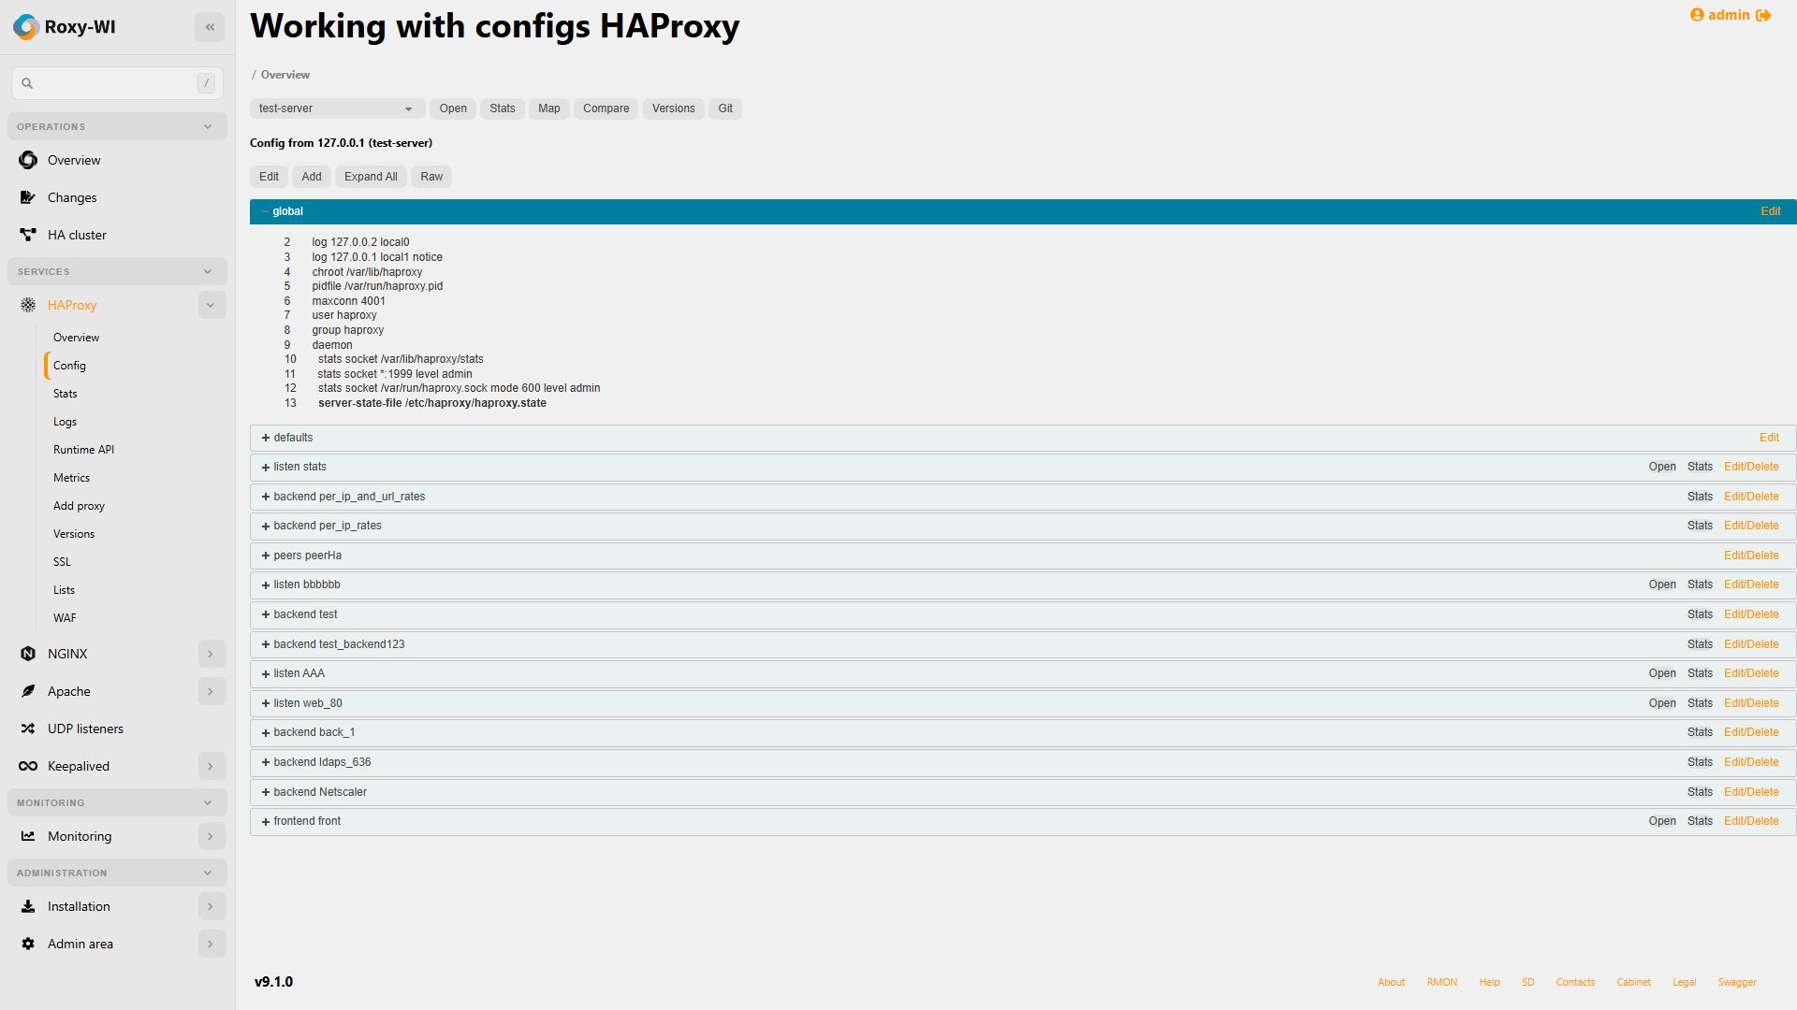
Task: Open Runtime API menu item
Action: click(x=83, y=450)
